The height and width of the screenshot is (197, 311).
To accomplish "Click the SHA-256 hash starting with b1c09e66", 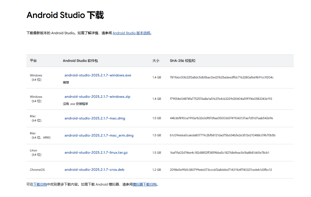I will pyautogui.click(x=223, y=135).
